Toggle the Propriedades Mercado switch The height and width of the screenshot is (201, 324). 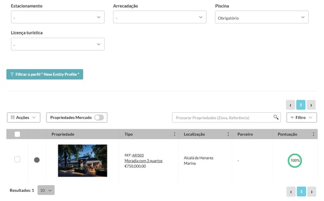point(99,118)
